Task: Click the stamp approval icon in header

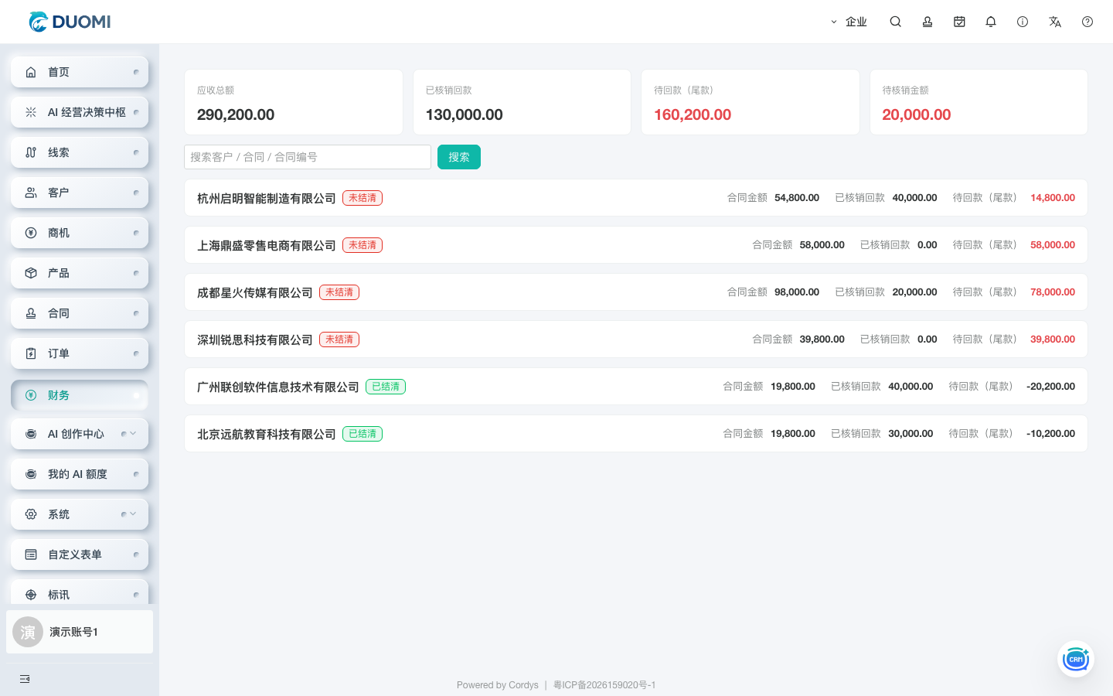Action: (927, 22)
